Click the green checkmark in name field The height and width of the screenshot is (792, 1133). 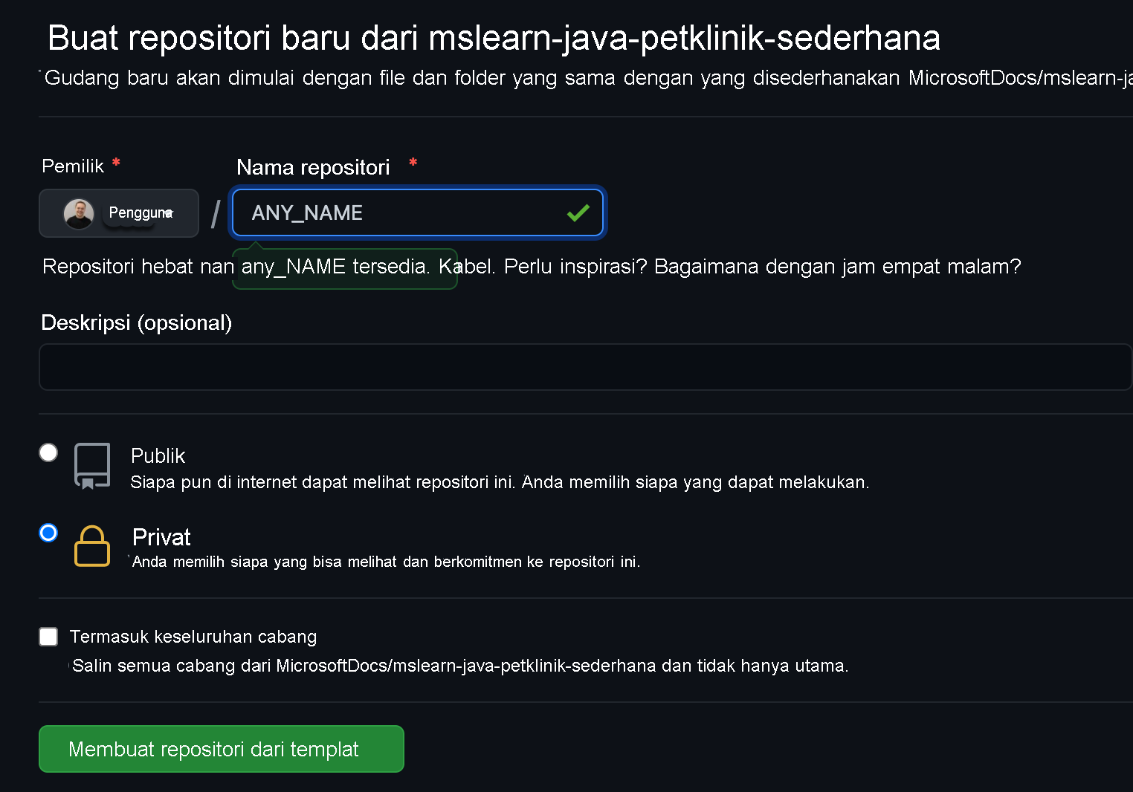(x=577, y=212)
